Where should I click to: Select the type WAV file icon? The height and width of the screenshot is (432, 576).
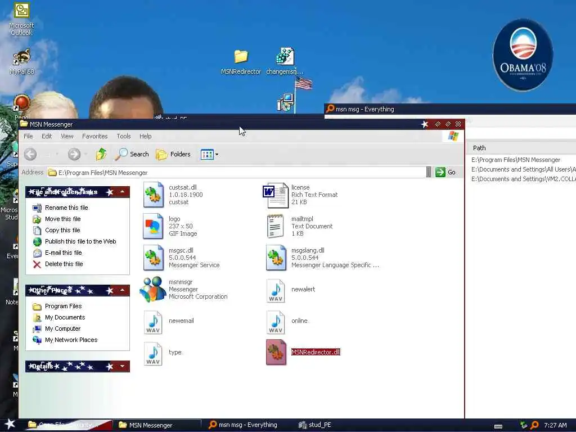point(153,354)
